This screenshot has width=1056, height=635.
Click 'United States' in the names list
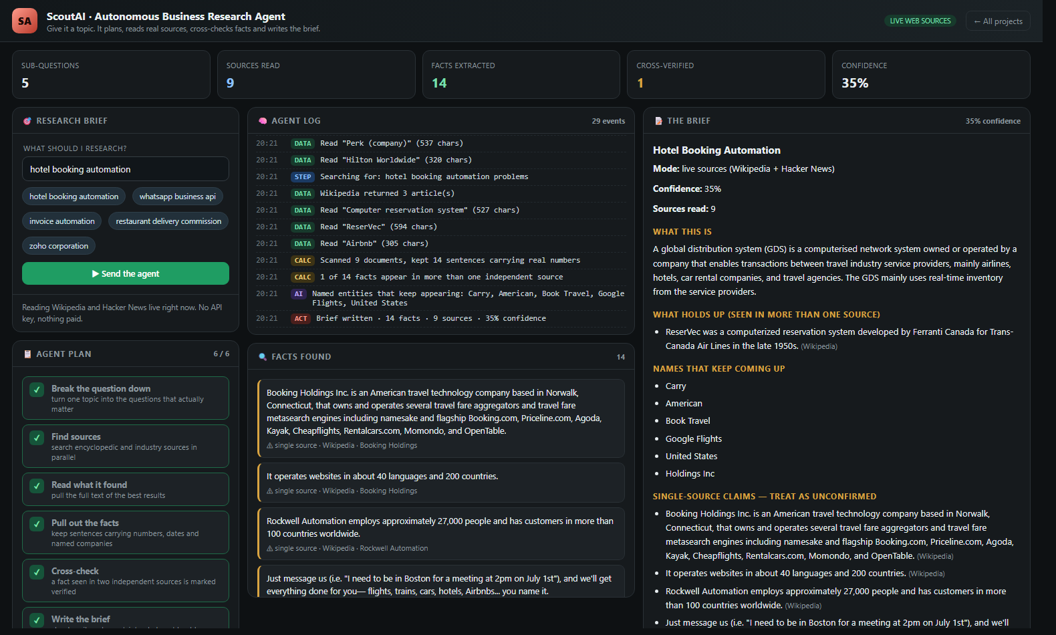click(692, 457)
